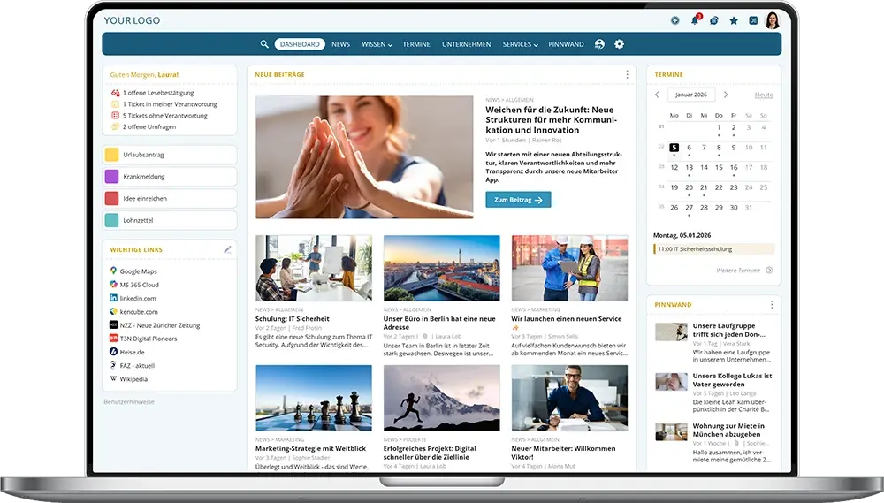Open NZZ - Neue Zürcher Zeitung link
This screenshot has height=503, width=884.
159,324
